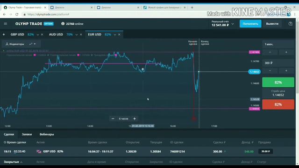Decrease trade duration with minus button
Image resolution: width=299 pixels, height=168 pixels.
coord(270,52)
